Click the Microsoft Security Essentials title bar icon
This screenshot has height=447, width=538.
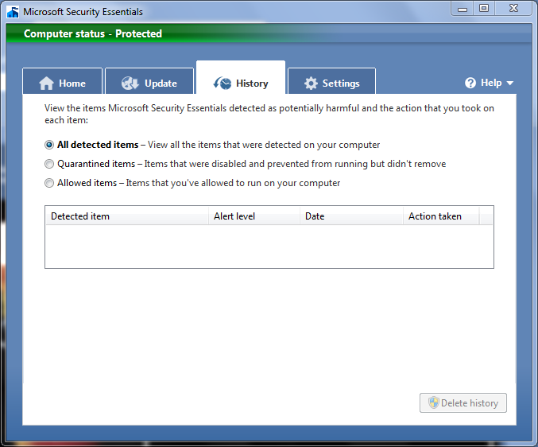(13, 12)
